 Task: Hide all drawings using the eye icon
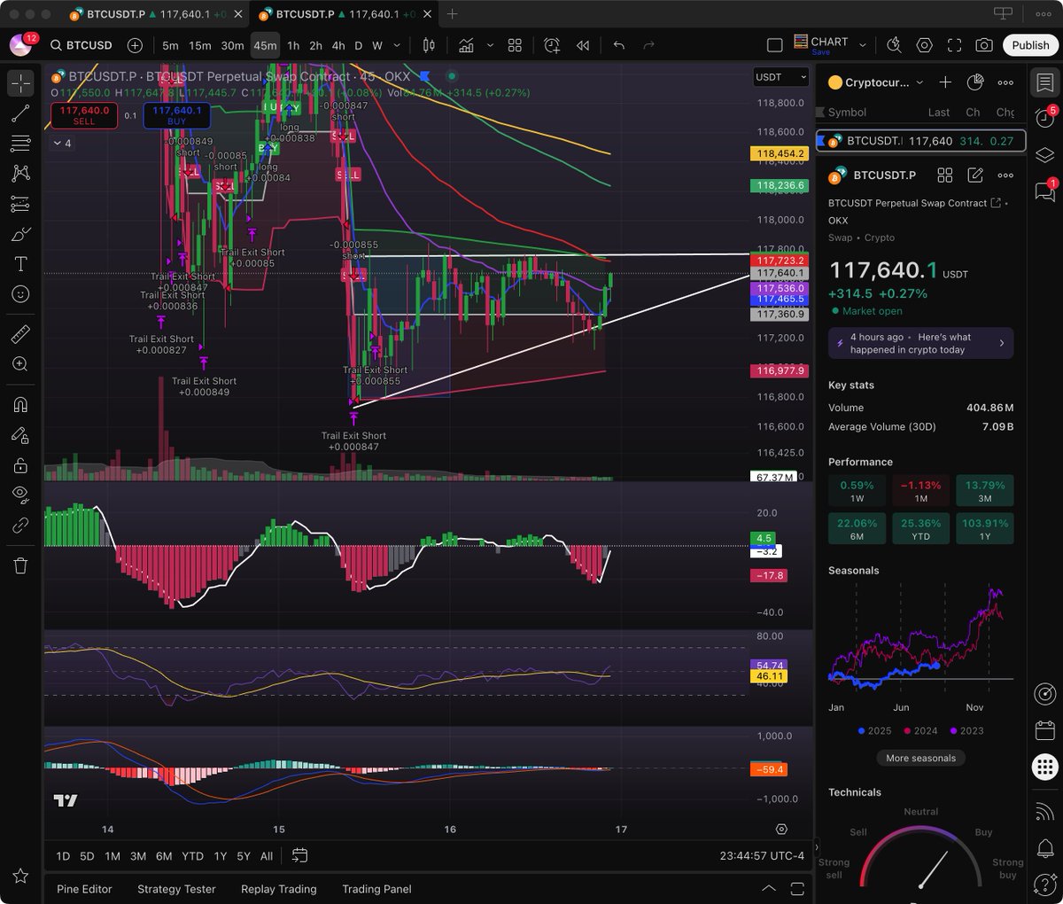[20, 495]
